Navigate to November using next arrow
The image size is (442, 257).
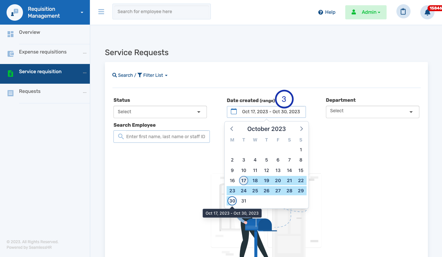(301, 129)
